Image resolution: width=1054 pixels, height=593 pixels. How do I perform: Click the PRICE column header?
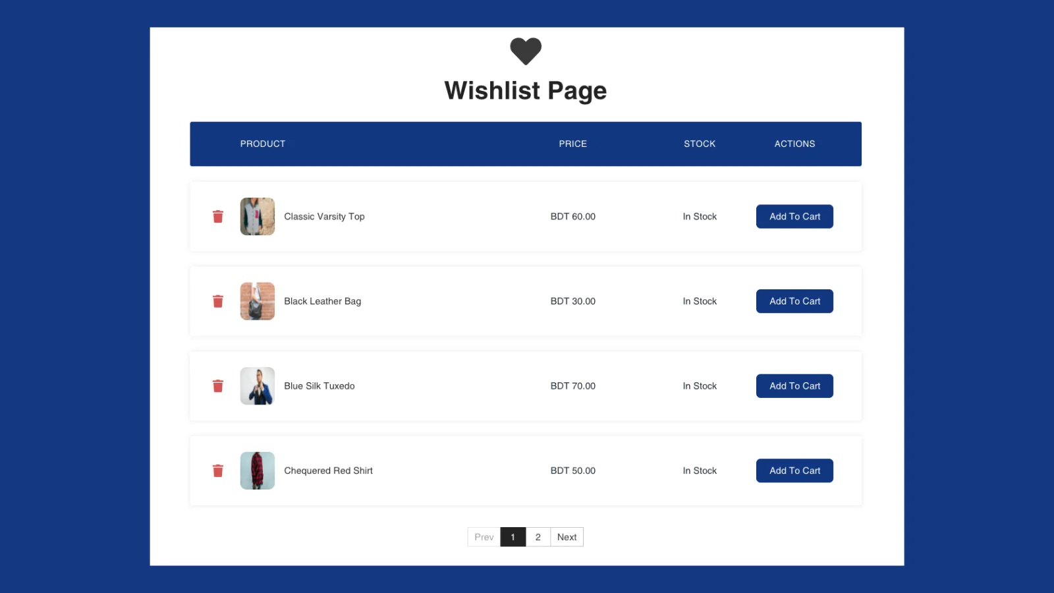pos(573,144)
